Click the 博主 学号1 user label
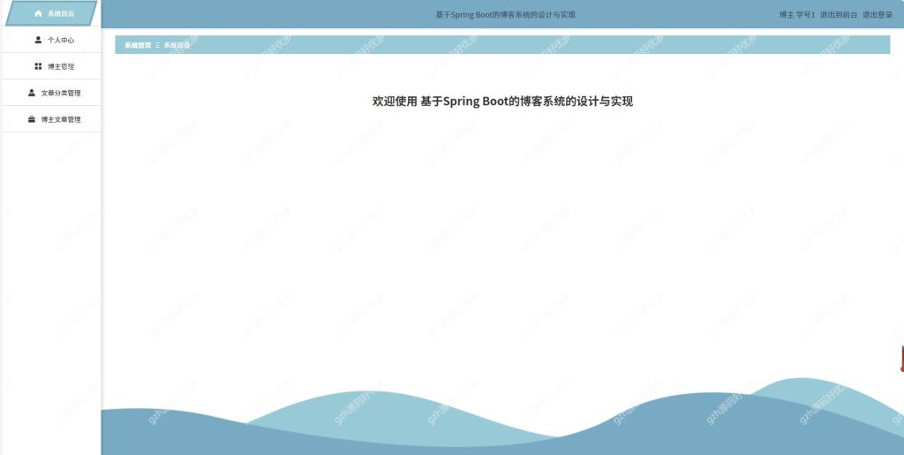Screen dimensions: 904x455 point(797,15)
